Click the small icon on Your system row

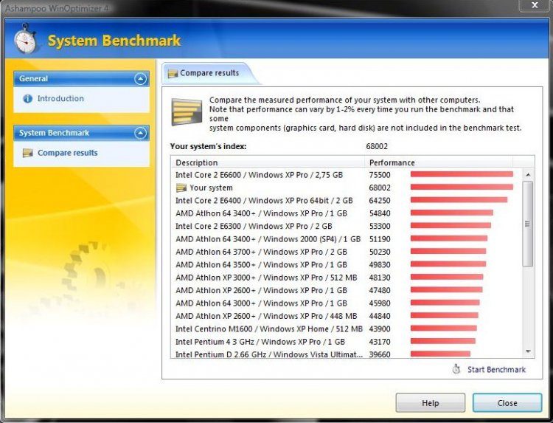(181, 188)
